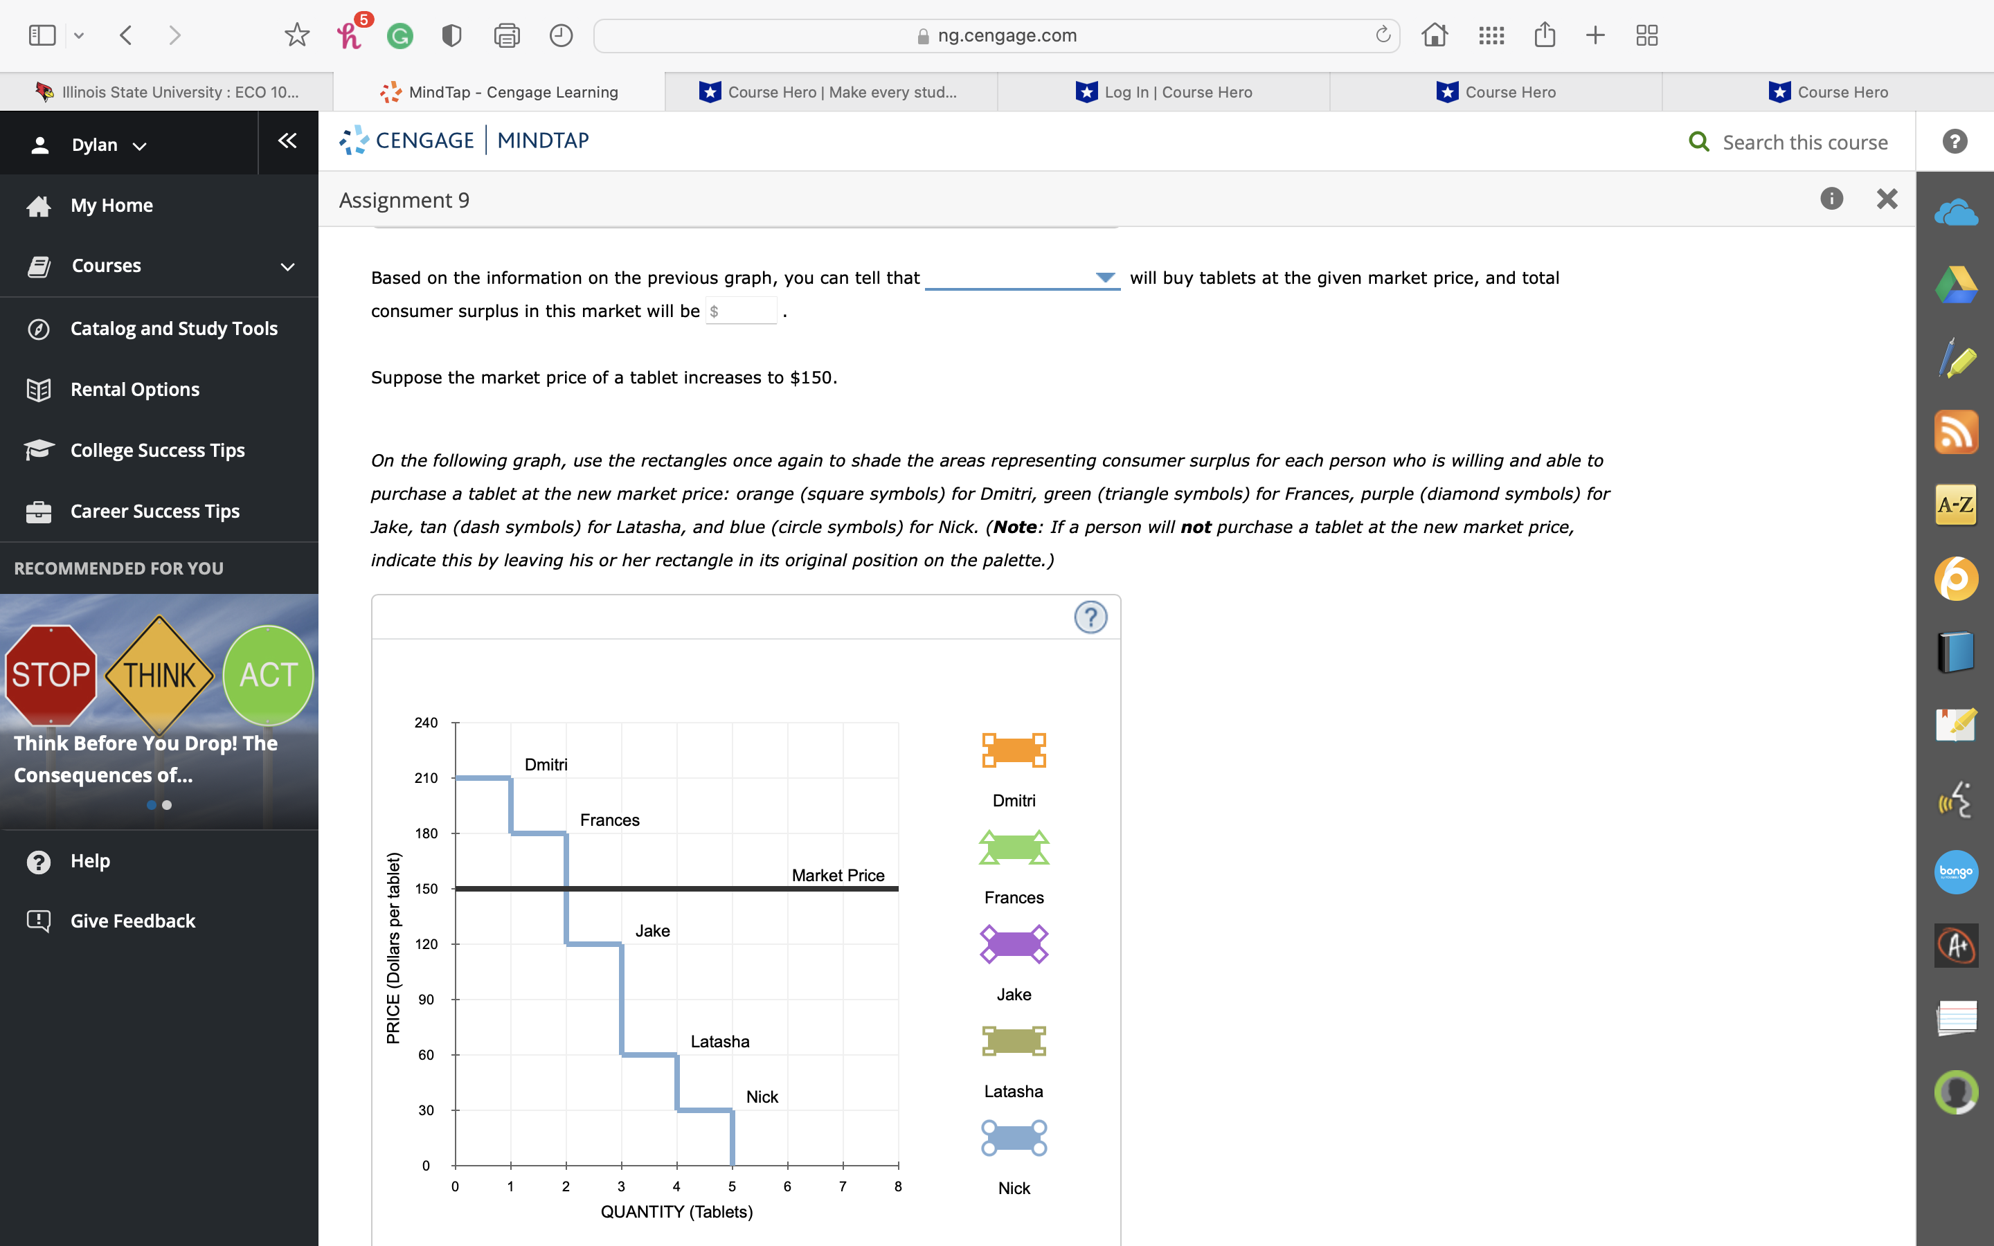Click the Safari reload page button
The image size is (1994, 1246).
(x=1383, y=35)
